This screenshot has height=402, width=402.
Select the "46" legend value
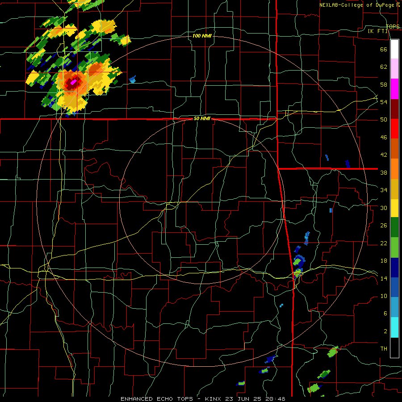384,138
